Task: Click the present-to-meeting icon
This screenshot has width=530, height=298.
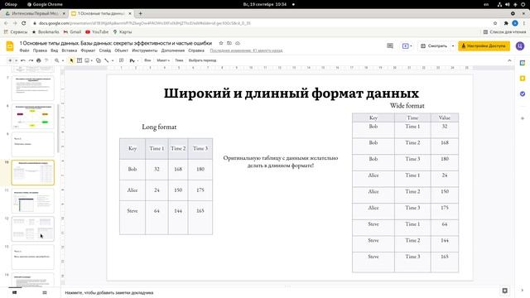Action: pyautogui.click(x=407, y=46)
